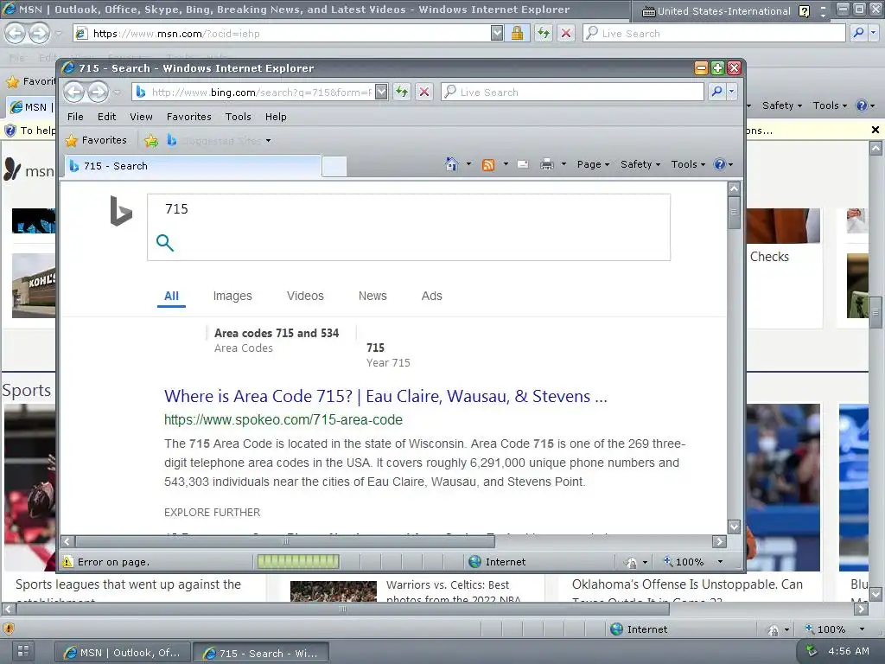The height and width of the screenshot is (664, 885).
Task: Click Kohl's store thumbnail on MSN
Action: (34, 285)
